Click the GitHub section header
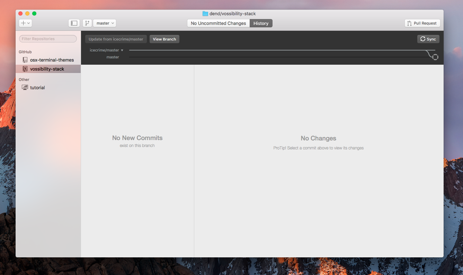 pos(25,52)
